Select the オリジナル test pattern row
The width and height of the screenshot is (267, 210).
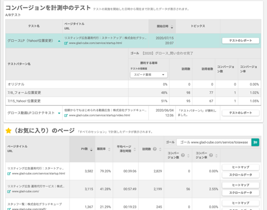click(133, 84)
